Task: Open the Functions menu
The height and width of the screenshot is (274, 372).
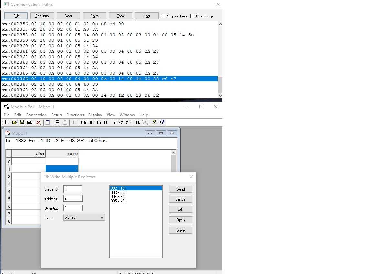Action: [75, 115]
